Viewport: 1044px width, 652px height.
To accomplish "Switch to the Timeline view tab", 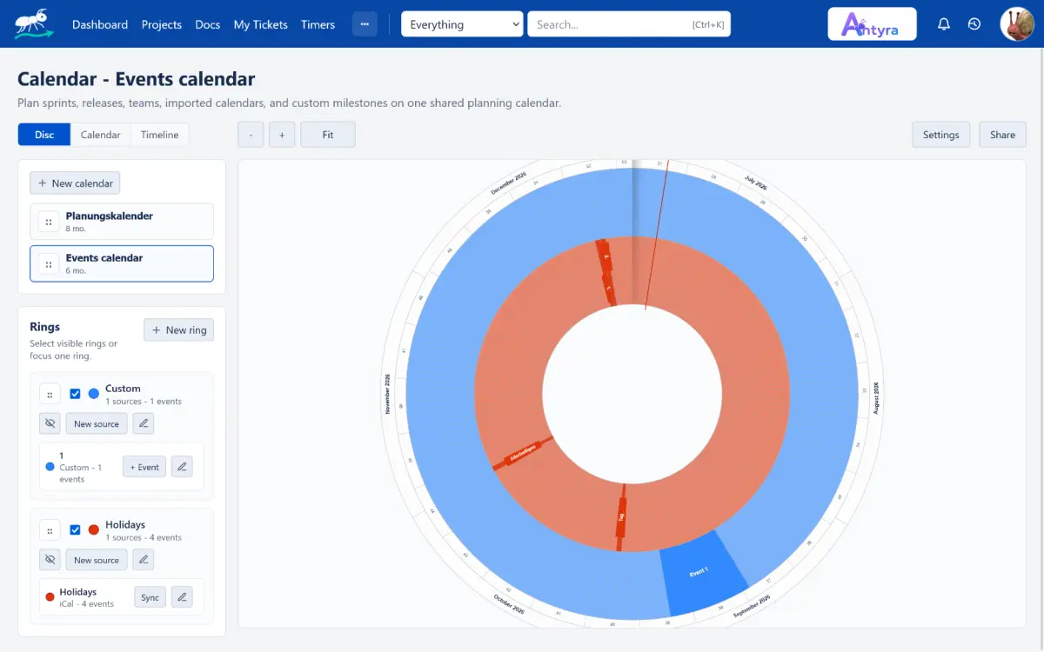I will 159,135.
